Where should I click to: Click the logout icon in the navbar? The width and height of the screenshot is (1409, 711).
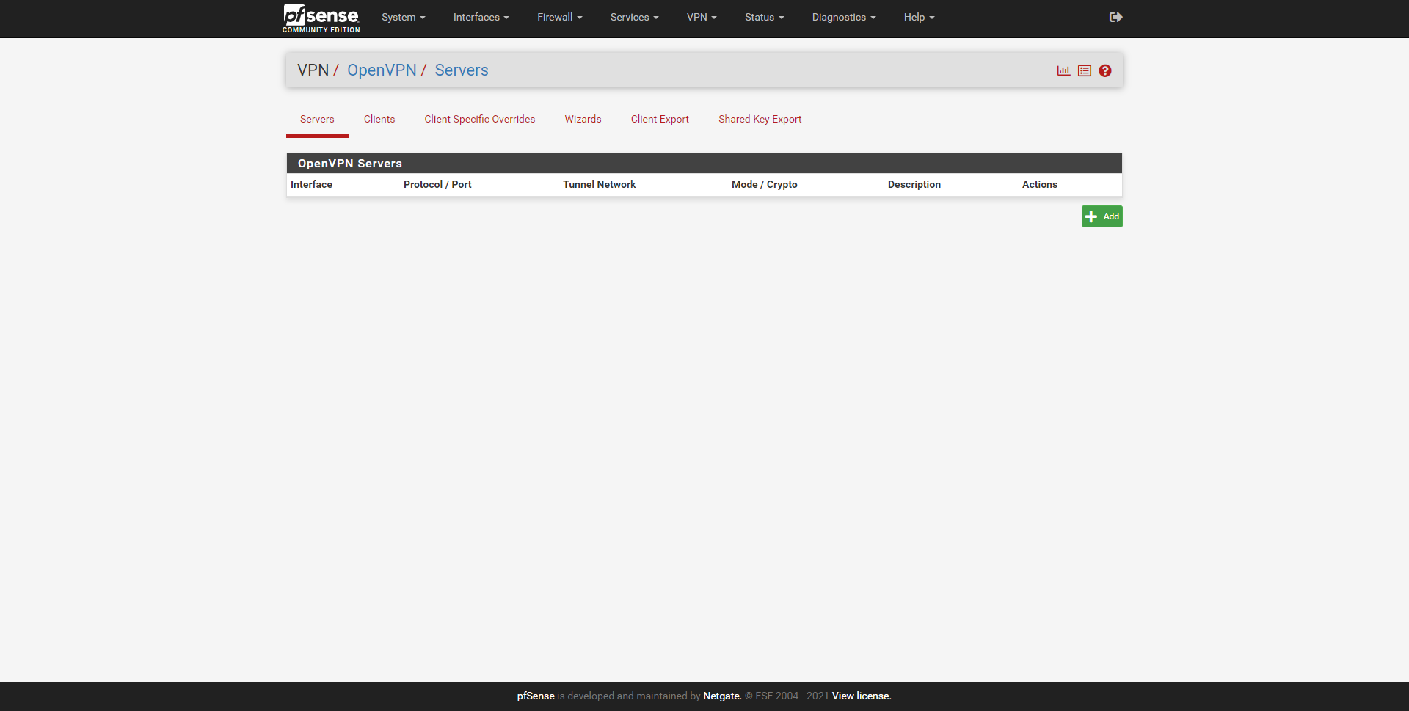1115,17
